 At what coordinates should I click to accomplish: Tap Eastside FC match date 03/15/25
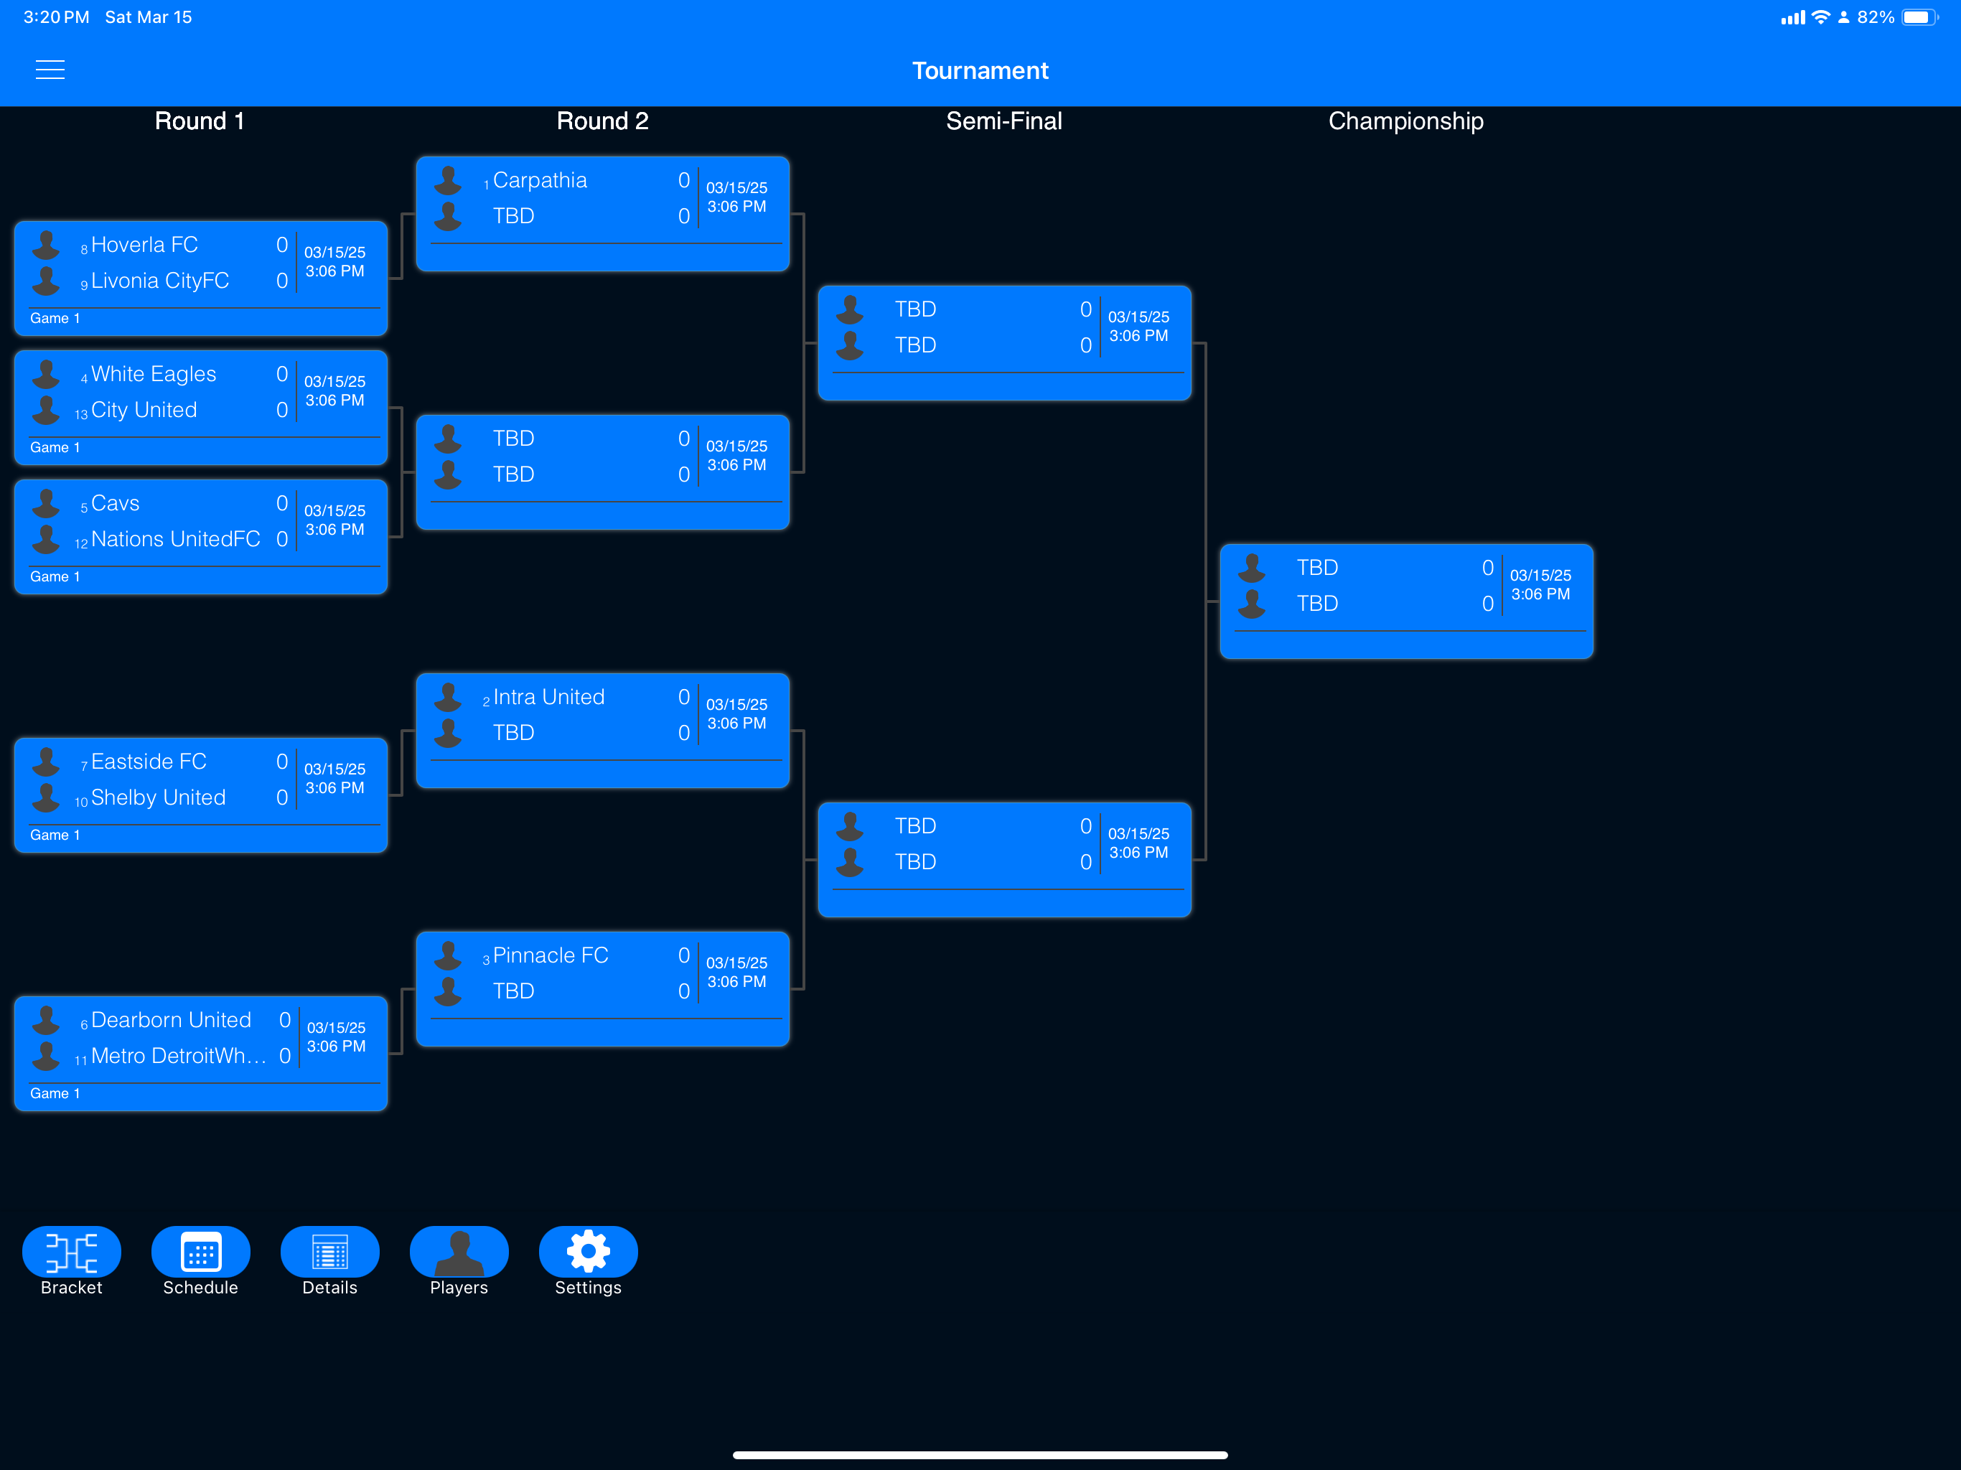(x=334, y=769)
